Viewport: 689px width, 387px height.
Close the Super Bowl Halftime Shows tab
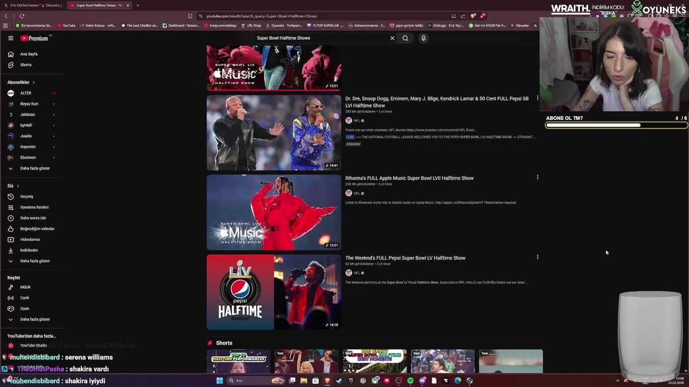pos(128,5)
